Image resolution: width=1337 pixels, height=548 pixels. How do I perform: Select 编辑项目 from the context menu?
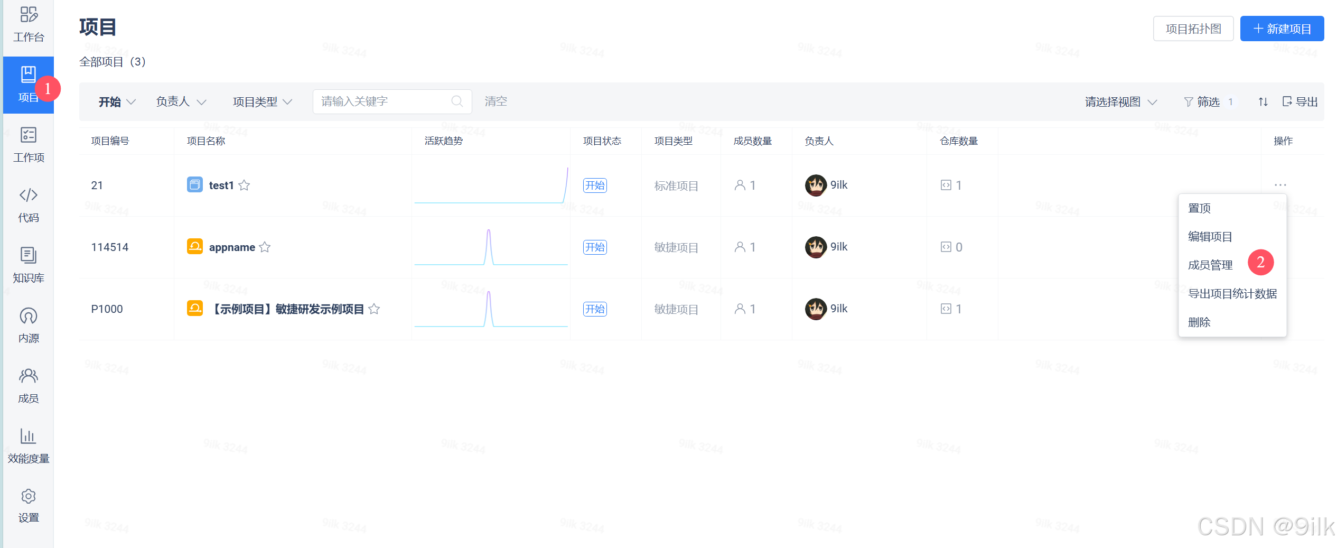pyautogui.click(x=1232, y=237)
